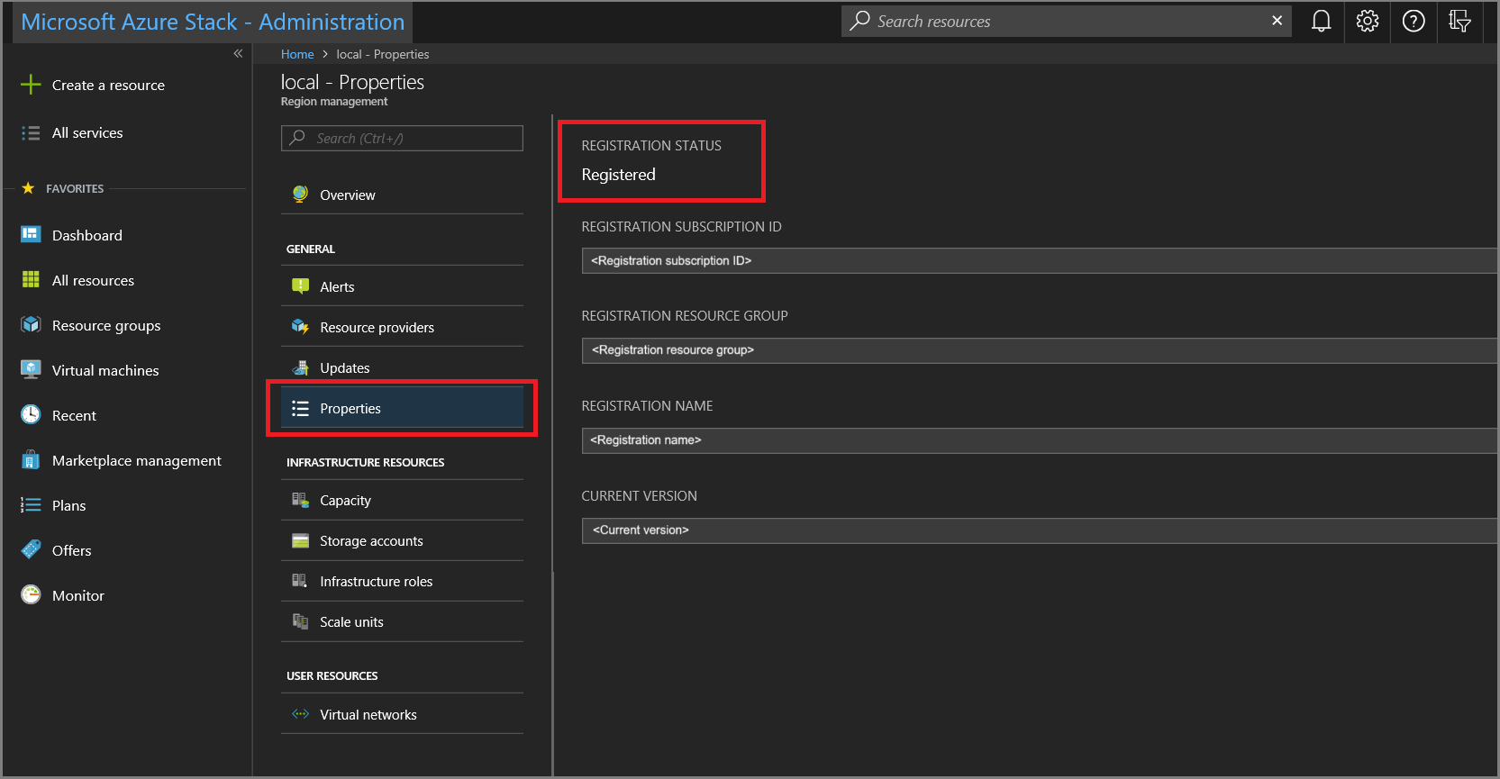Image resolution: width=1500 pixels, height=779 pixels.
Task: Click the Registration subscription ID field
Action: click(1036, 261)
